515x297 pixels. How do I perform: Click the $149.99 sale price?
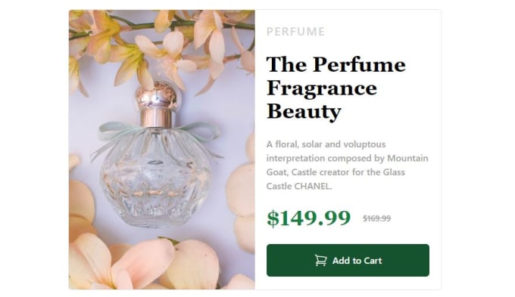309,218
